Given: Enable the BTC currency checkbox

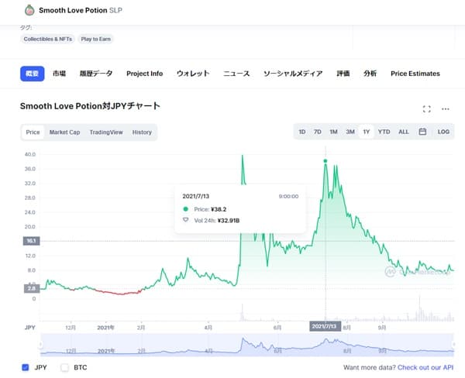Looking at the screenshot, I should tap(65, 367).
